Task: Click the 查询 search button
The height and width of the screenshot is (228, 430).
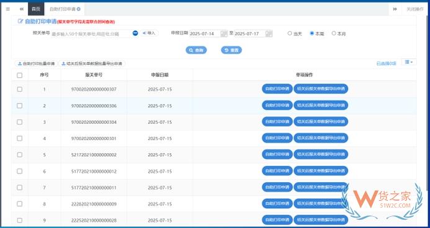Action: click(196, 50)
